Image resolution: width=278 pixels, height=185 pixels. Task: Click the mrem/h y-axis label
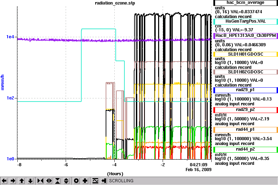2,82
